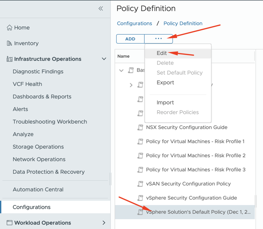Click the icon of the vSphere Solution's Default Policy row
This screenshot has height=229, width=263.
pos(140,212)
